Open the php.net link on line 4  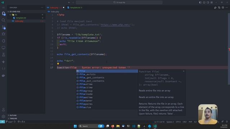click(115, 25)
